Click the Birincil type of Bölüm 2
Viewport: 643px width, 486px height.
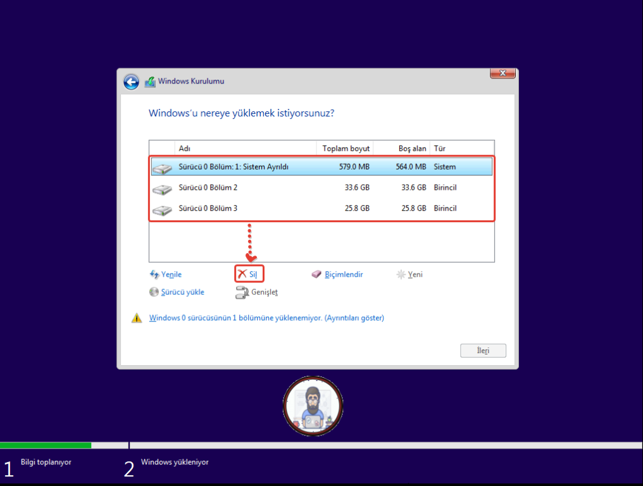[446, 188]
